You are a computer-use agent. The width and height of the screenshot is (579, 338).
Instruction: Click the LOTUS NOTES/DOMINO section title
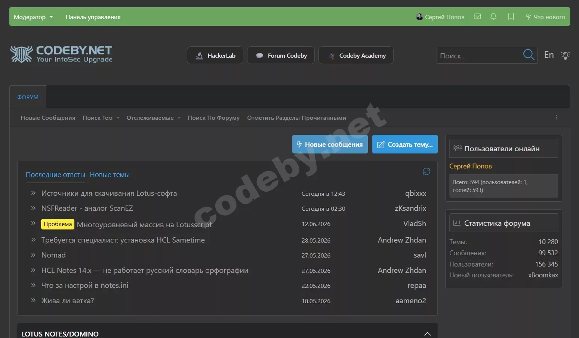(60, 334)
